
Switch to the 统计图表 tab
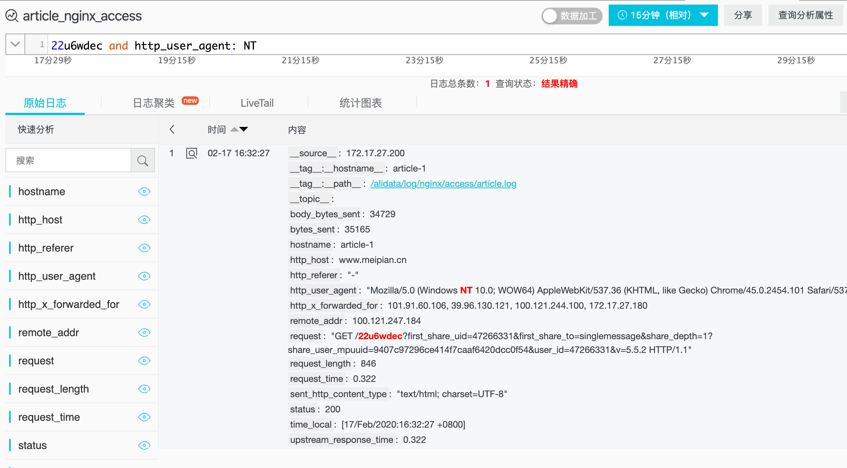click(x=360, y=103)
